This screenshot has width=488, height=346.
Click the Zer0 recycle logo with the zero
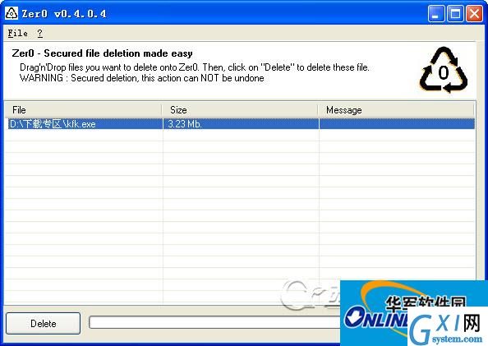click(443, 70)
